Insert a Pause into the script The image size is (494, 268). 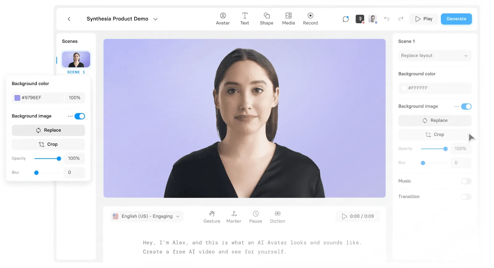pyautogui.click(x=256, y=217)
